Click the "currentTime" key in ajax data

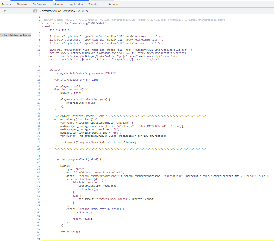(173, 176)
